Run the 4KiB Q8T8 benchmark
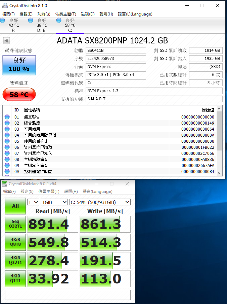 click(x=15, y=242)
